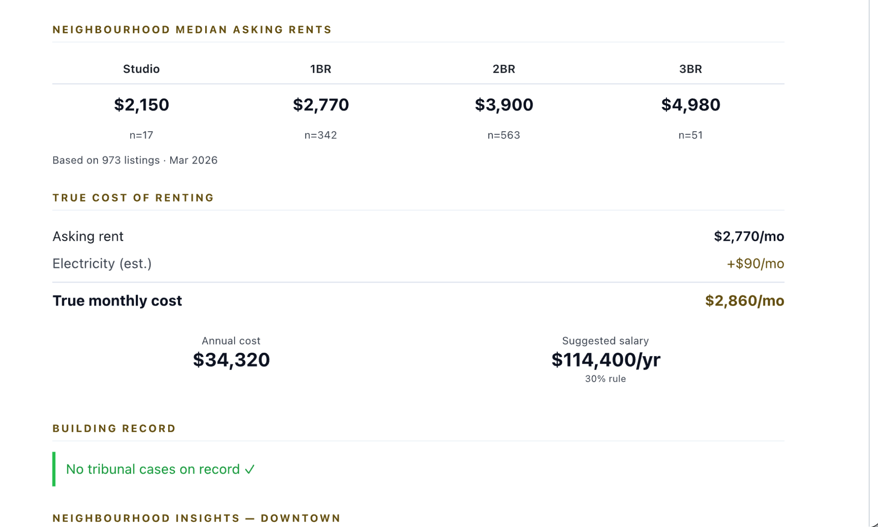Screen dimensions: 878x527
Task: Select the 3BR column header
Action: pos(690,69)
